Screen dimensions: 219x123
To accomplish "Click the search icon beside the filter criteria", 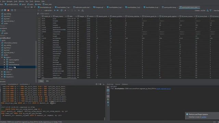I will 38,14.
